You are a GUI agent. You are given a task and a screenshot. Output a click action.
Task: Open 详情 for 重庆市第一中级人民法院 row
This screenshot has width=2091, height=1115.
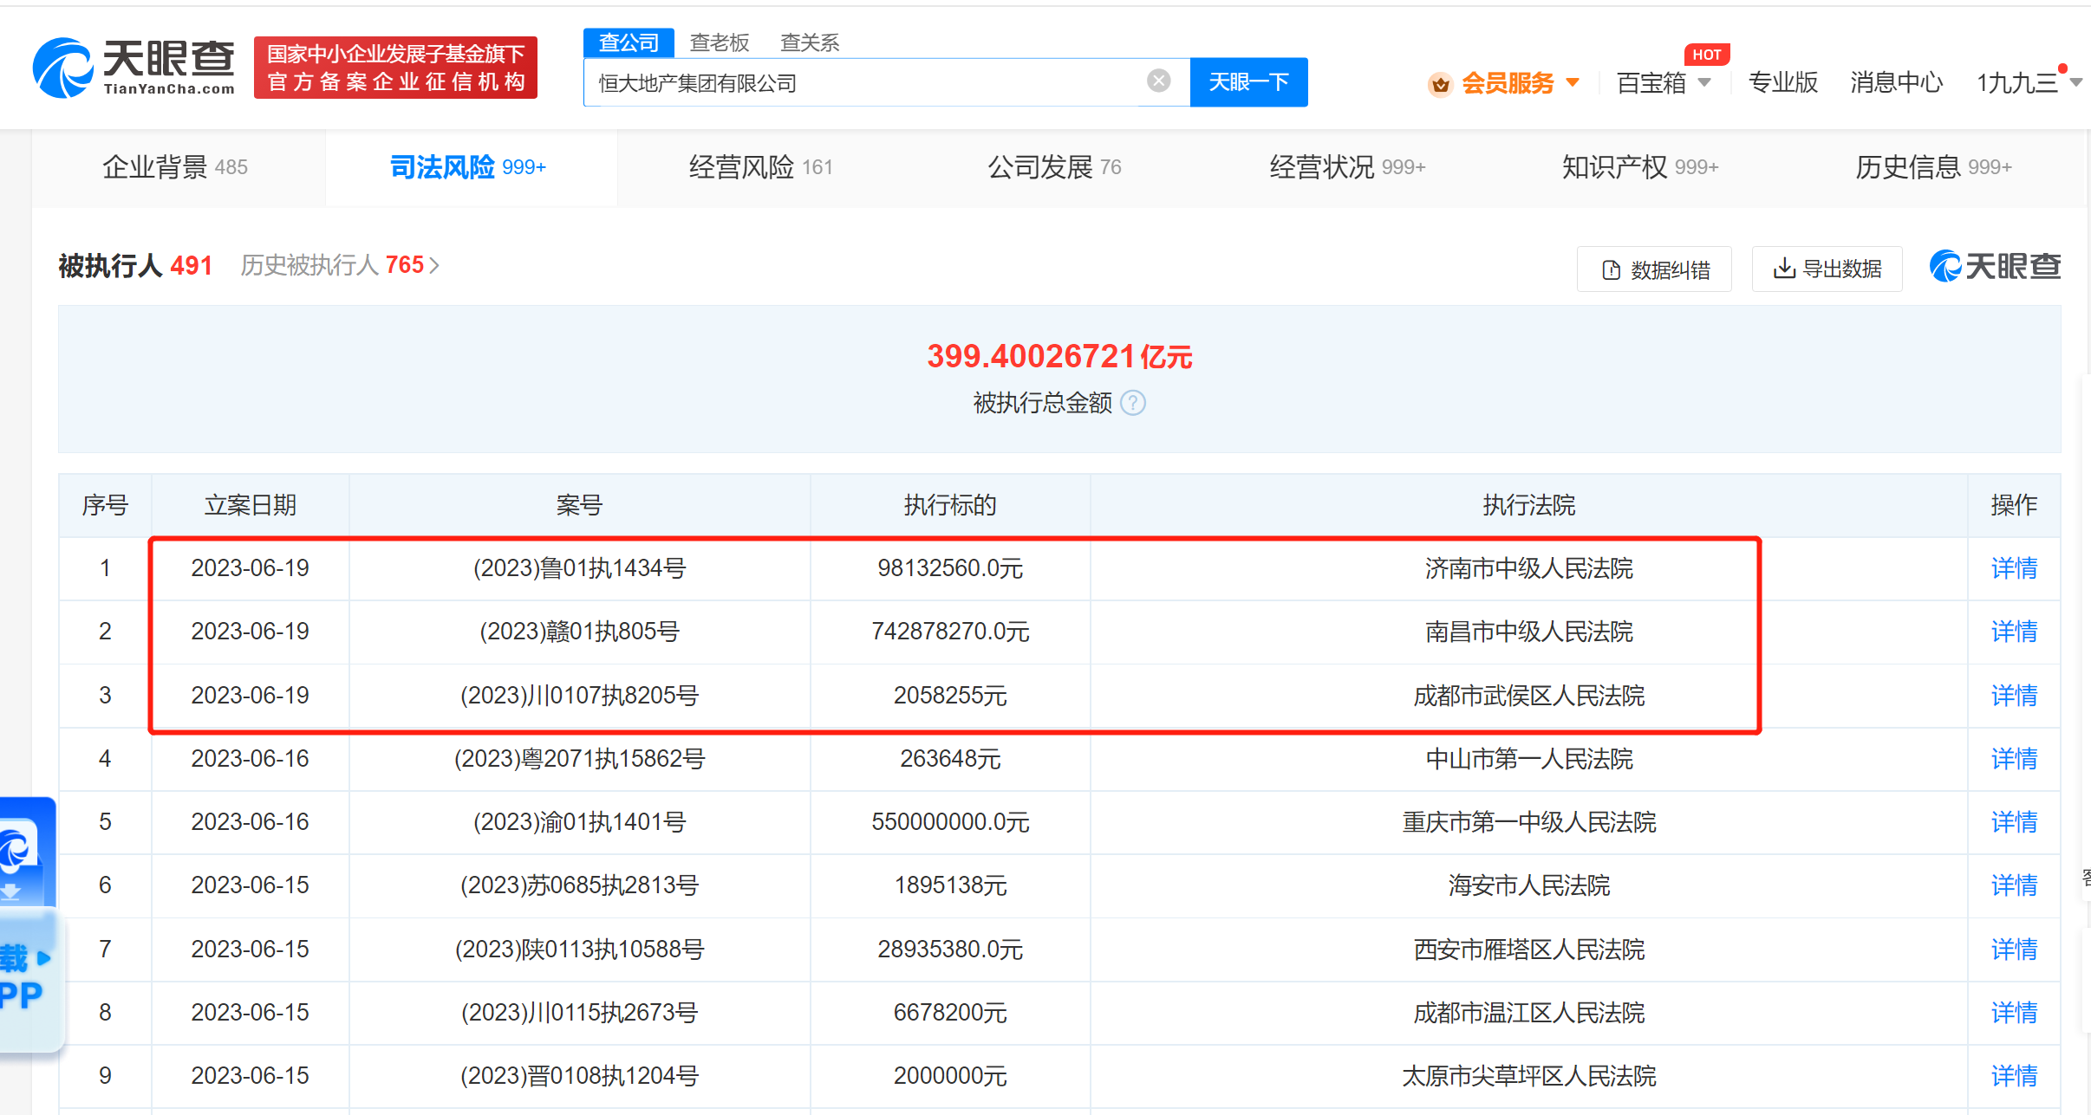tap(2013, 822)
